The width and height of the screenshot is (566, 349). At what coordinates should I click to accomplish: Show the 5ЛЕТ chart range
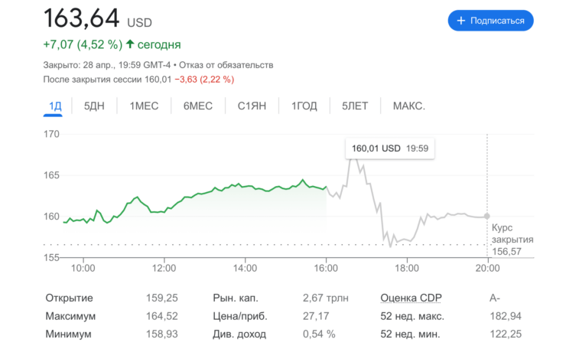coord(355,106)
